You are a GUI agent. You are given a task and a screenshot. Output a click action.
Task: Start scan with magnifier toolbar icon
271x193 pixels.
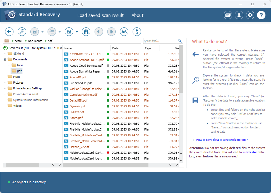22,32
